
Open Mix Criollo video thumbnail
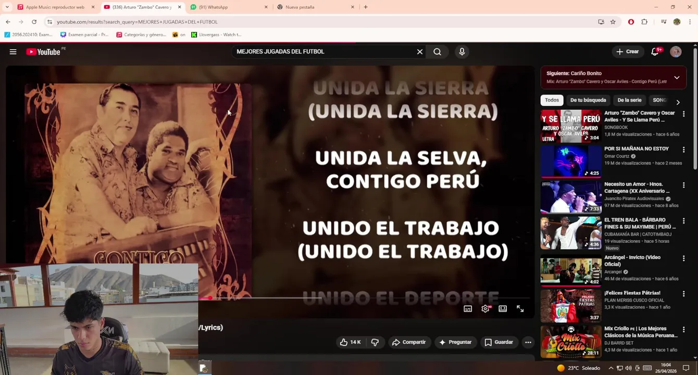[571, 342]
